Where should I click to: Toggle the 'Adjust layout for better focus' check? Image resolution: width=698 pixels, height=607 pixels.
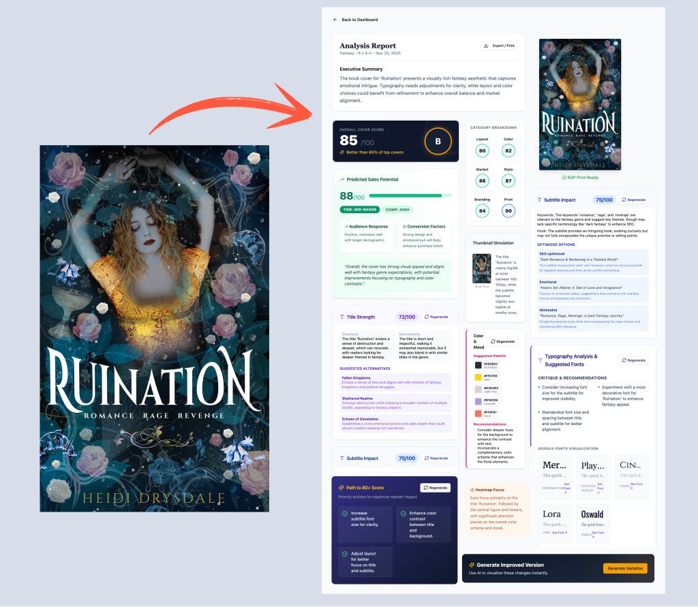click(x=345, y=555)
